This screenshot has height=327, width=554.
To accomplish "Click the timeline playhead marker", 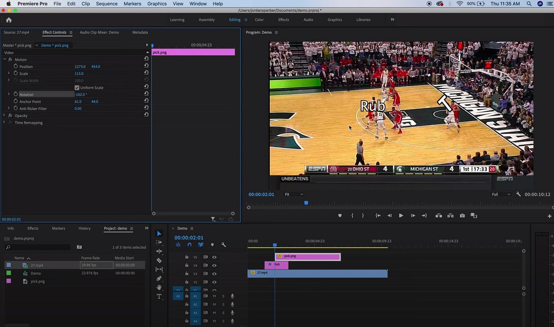I will pyautogui.click(x=275, y=245).
